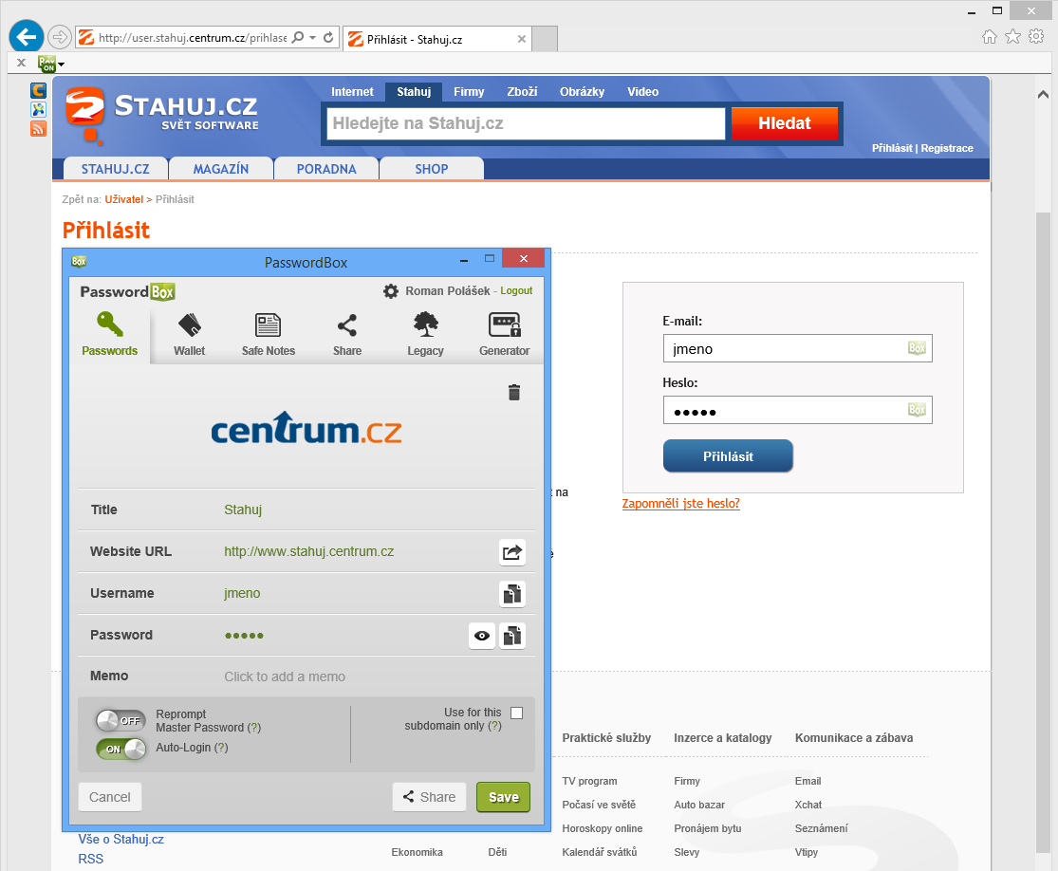
Task: Select the Video search tab
Action: point(642,92)
